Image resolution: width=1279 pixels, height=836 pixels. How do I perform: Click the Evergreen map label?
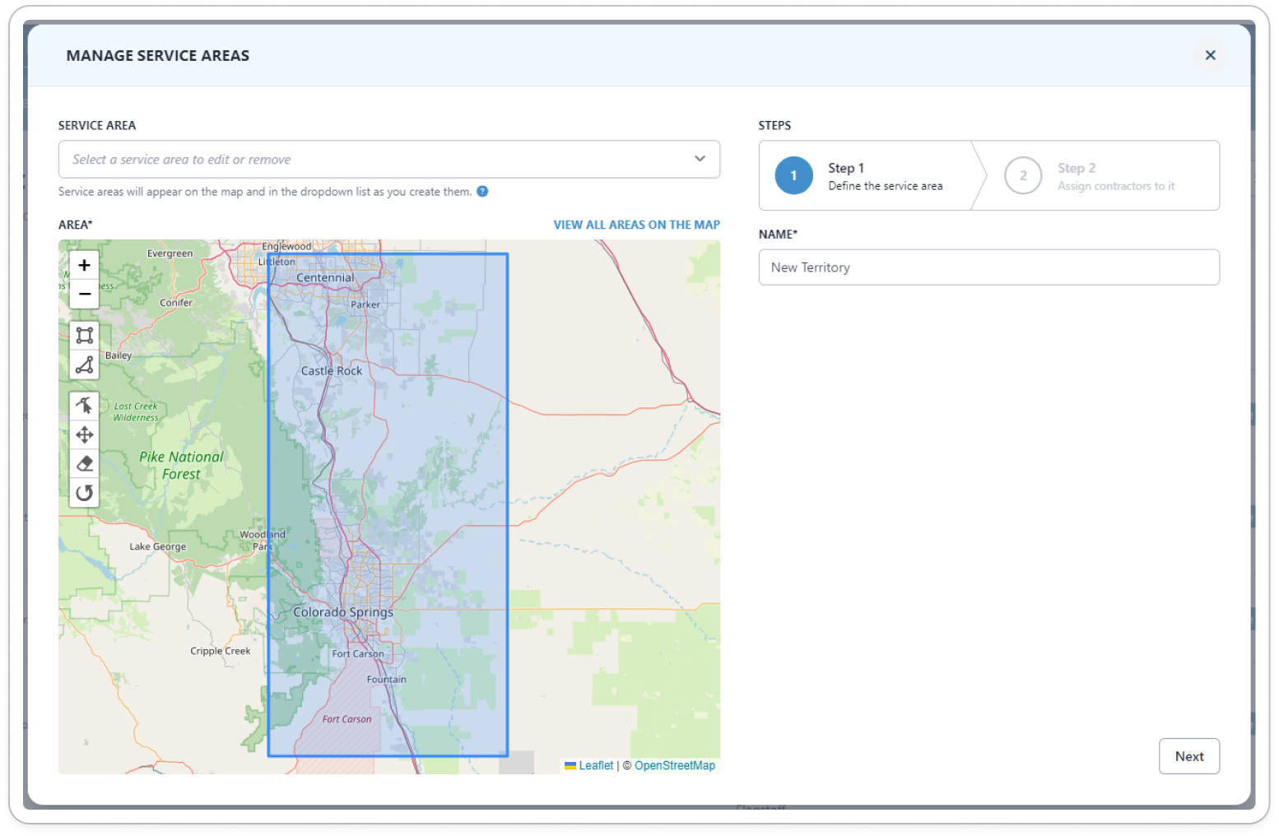coord(170,253)
